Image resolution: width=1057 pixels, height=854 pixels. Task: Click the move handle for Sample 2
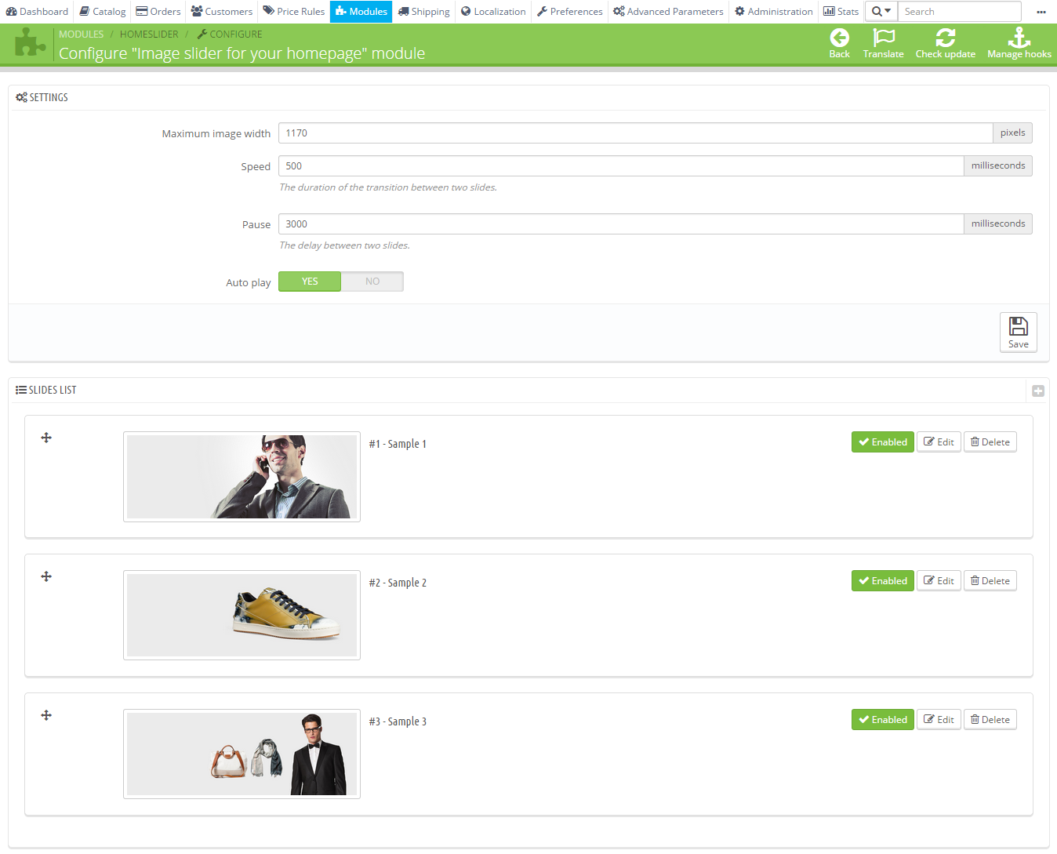point(46,576)
